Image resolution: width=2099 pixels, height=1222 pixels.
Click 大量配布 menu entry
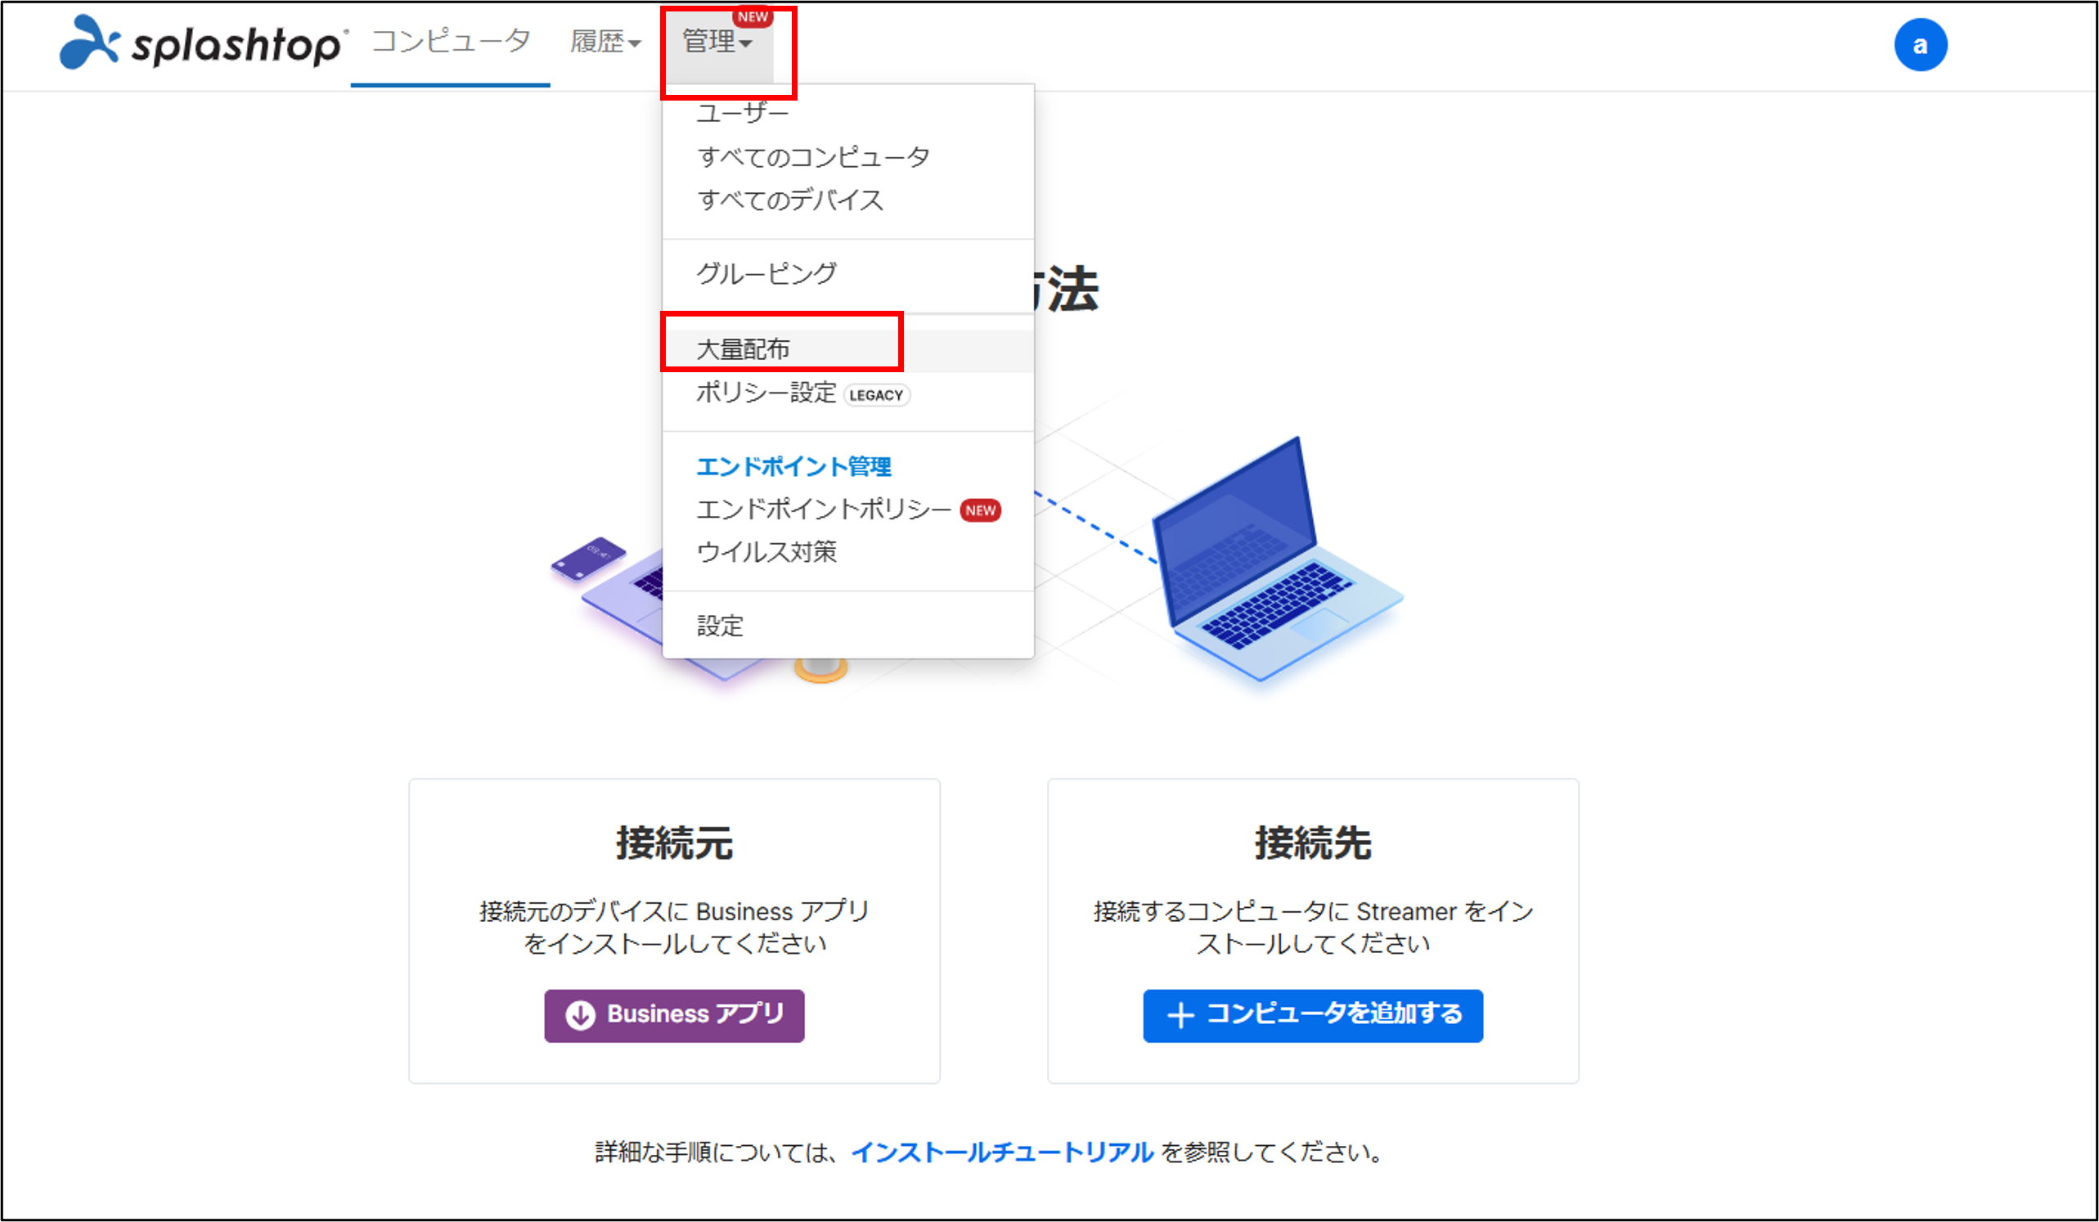(848, 350)
